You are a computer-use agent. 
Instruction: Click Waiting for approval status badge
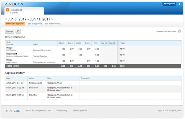(x=15, y=24)
